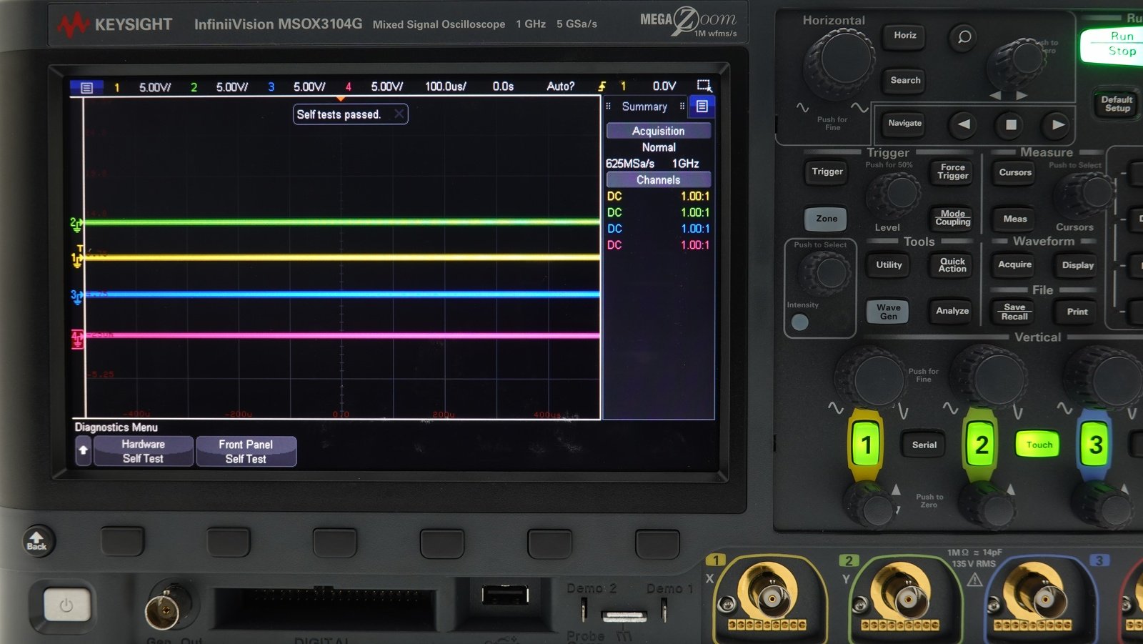Click the front panel USB port
The image size is (1143, 644).
point(506,595)
